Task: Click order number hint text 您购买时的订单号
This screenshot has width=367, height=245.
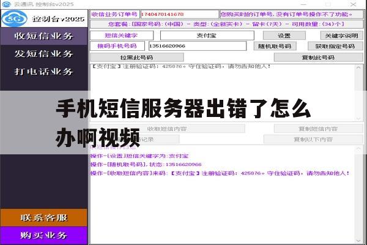Action: (286, 14)
